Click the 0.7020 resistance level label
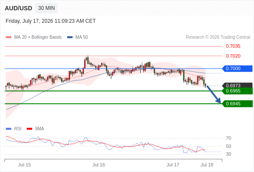Screen dimensions: 254x172 233,56
